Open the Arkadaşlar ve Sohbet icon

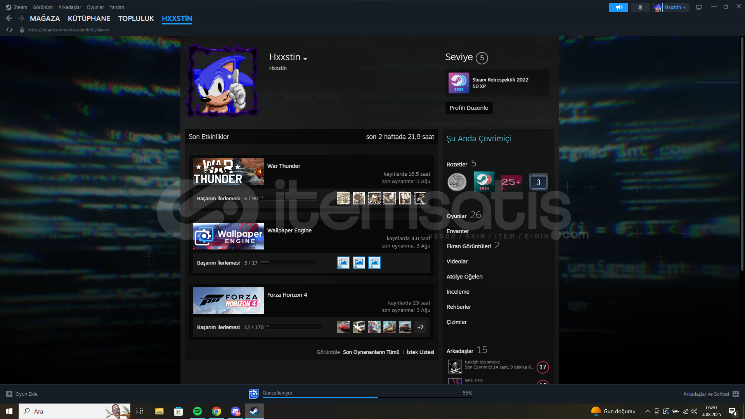click(736, 394)
